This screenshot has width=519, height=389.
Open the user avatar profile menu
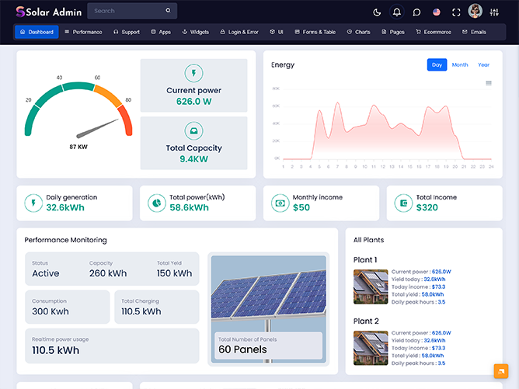475,11
